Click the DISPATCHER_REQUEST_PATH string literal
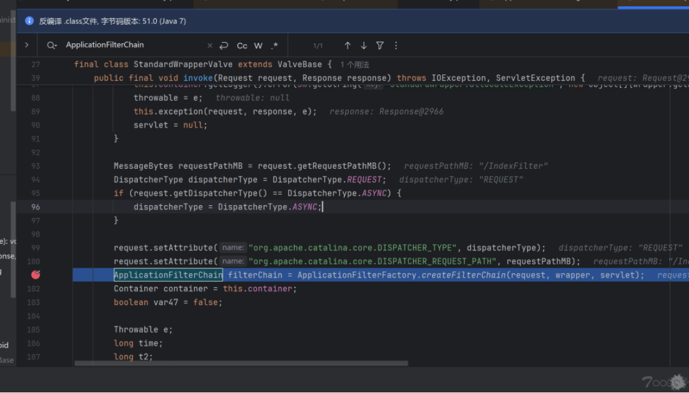Screen dimensions: 689x393 pyautogui.click(x=372, y=261)
